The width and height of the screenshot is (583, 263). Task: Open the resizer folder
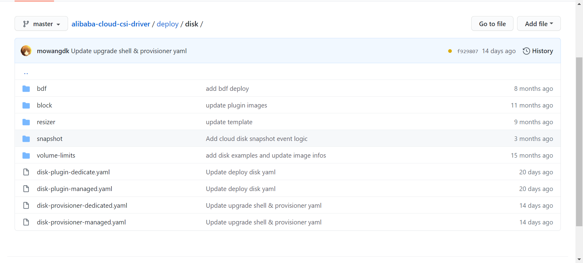point(46,122)
